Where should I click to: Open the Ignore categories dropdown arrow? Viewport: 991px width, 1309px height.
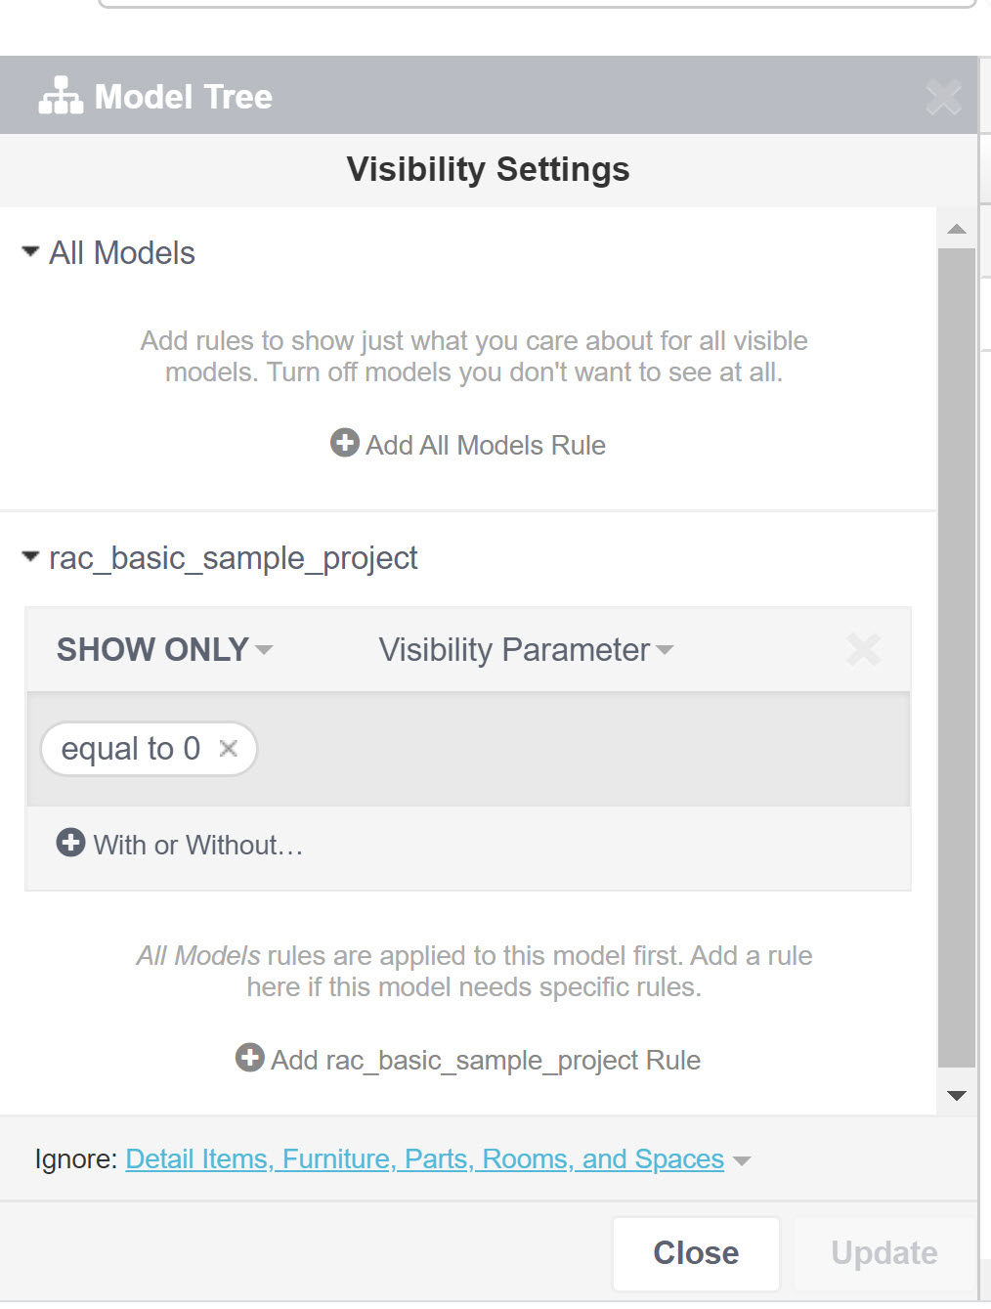pos(742,1160)
